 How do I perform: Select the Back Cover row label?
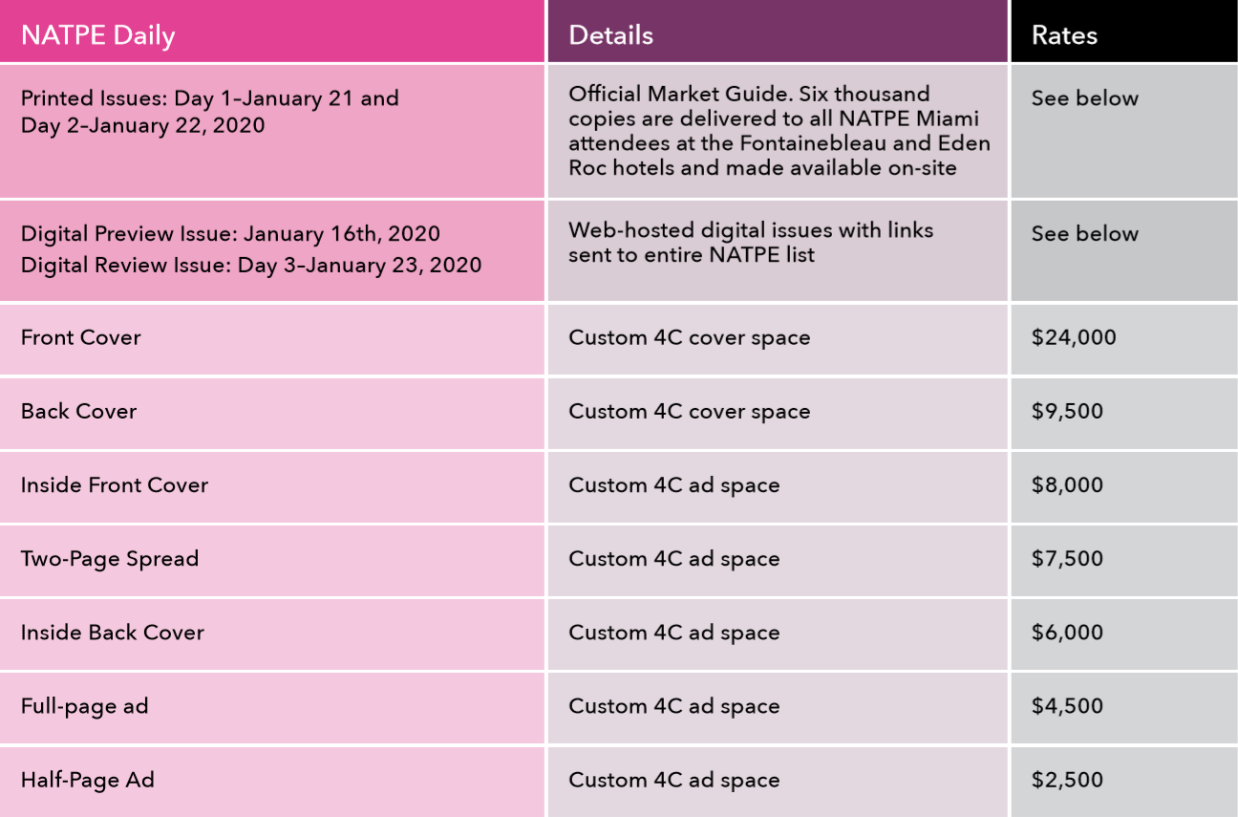pos(79,411)
